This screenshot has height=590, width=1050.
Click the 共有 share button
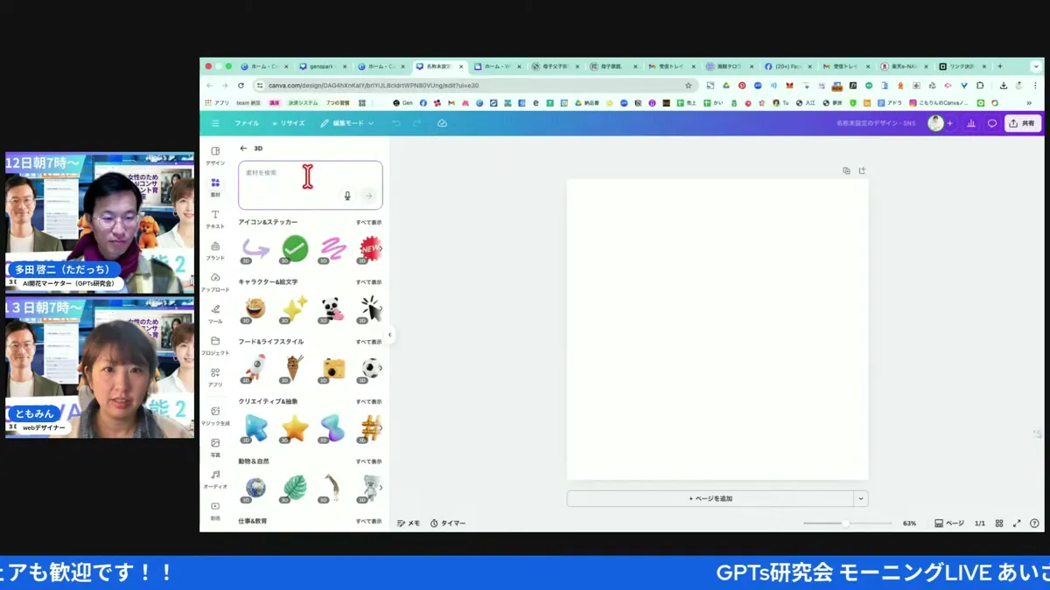tap(1023, 123)
